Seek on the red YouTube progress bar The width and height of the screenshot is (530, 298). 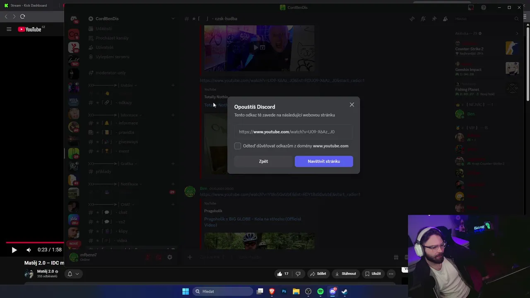click(x=35, y=243)
